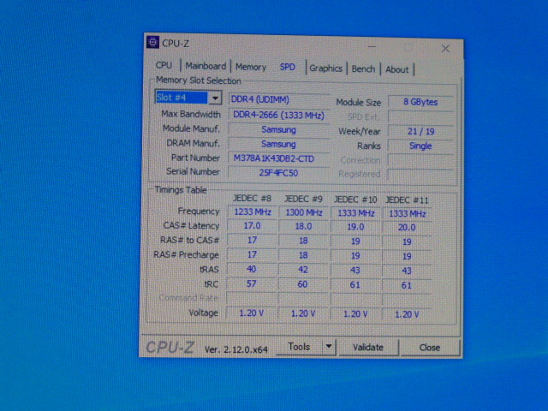548x411 pixels.
Task: Click the Module Manuf. Samsung value
Action: 278,129
